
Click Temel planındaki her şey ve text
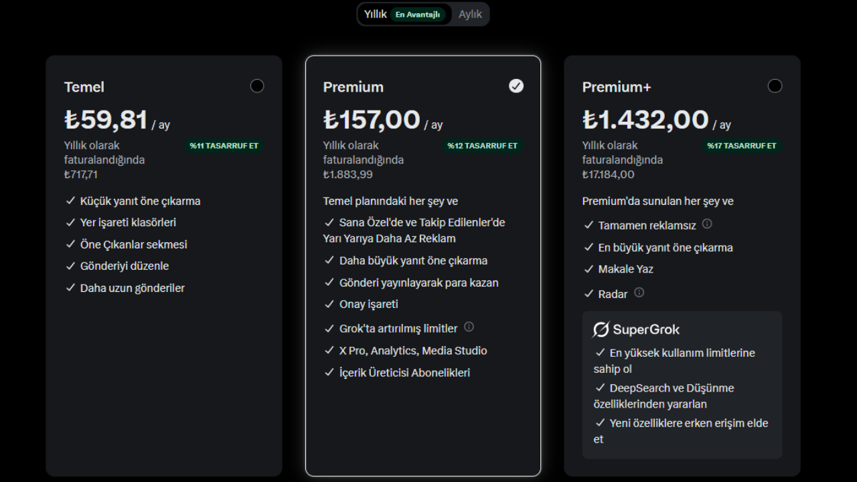pos(390,201)
